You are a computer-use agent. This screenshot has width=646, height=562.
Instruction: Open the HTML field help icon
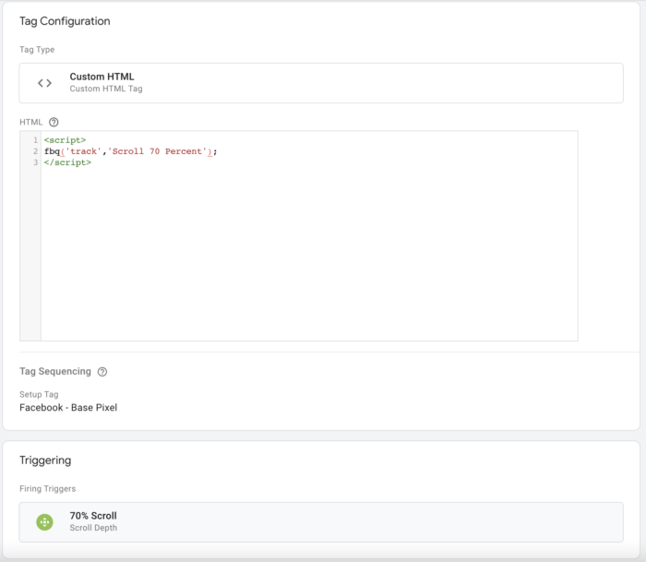[x=54, y=122]
